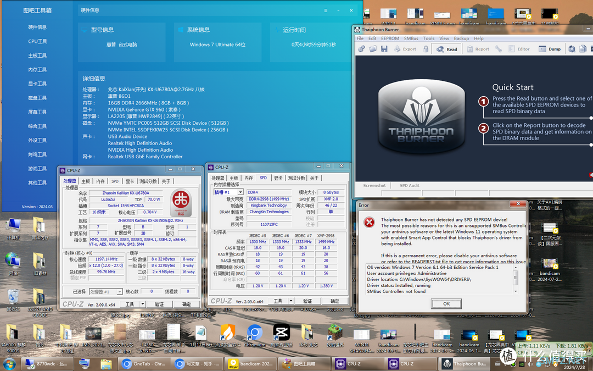Viewport: 593px width, 371px height.
Task: Click the Error dialog details scrollbar down arrow
Action: click(x=515, y=291)
